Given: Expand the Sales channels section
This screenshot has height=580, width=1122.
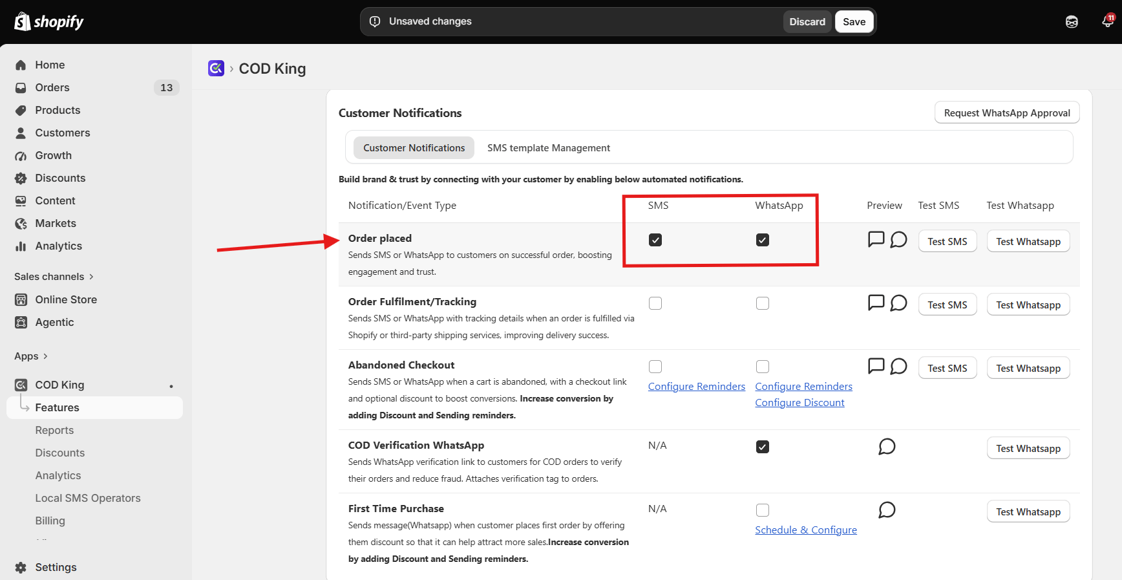Looking at the screenshot, I should [x=54, y=277].
